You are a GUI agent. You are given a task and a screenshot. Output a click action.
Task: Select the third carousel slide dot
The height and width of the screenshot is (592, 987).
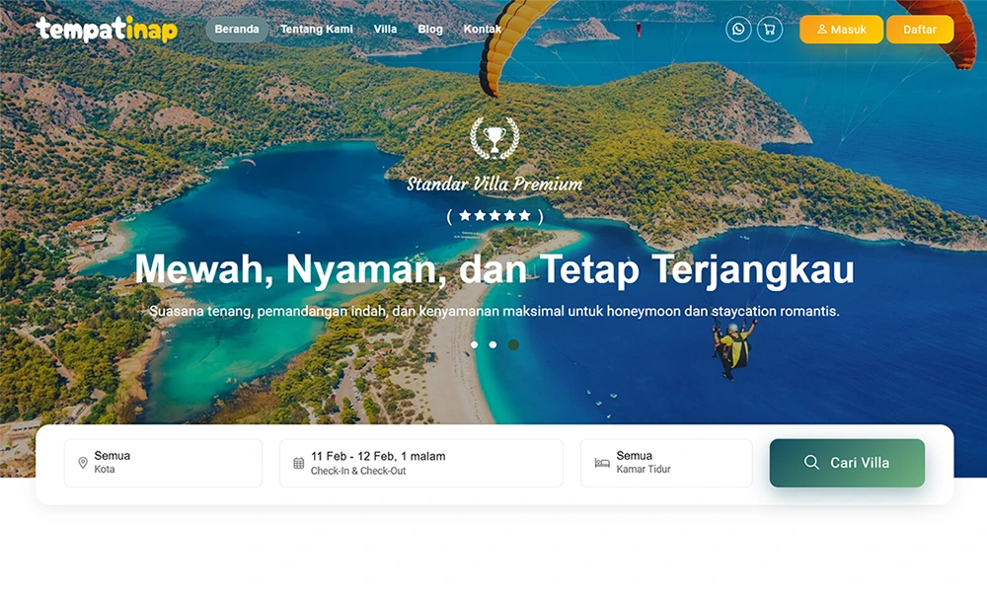tap(513, 344)
